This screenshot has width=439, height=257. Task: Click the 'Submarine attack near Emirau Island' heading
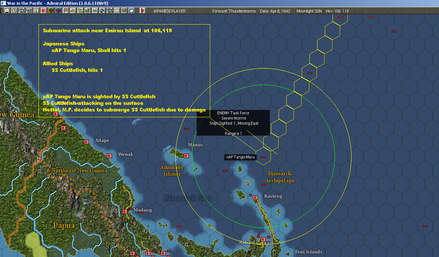point(107,30)
